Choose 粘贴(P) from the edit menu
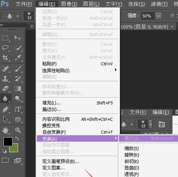 (78, 64)
